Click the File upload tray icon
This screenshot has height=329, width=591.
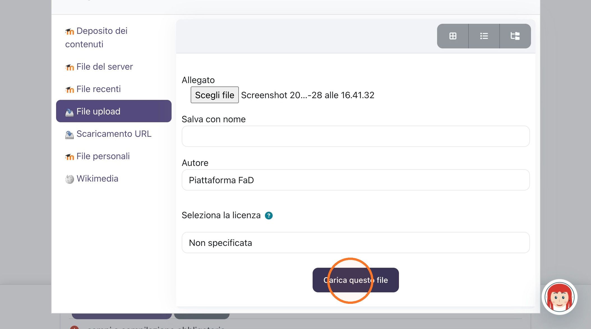pos(70,112)
